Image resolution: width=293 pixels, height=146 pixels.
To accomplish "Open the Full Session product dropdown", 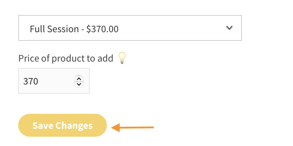I will click(x=130, y=28).
